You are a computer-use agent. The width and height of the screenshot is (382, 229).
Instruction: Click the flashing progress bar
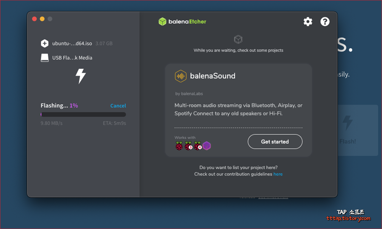[83, 114]
